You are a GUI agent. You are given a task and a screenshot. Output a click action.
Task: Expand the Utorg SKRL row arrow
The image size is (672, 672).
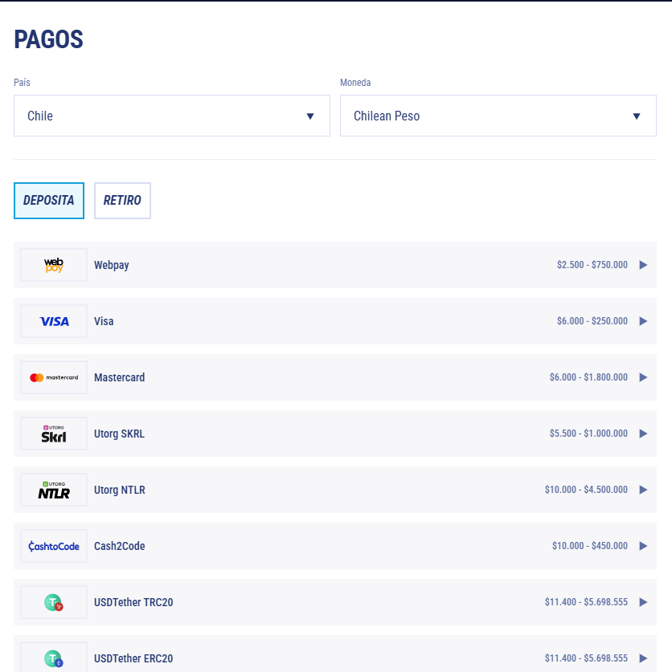tap(643, 434)
